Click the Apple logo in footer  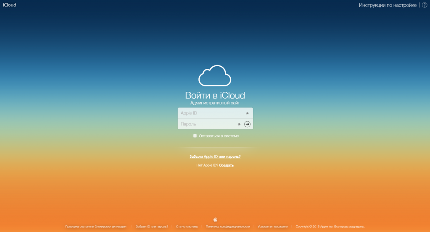point(215,219)
